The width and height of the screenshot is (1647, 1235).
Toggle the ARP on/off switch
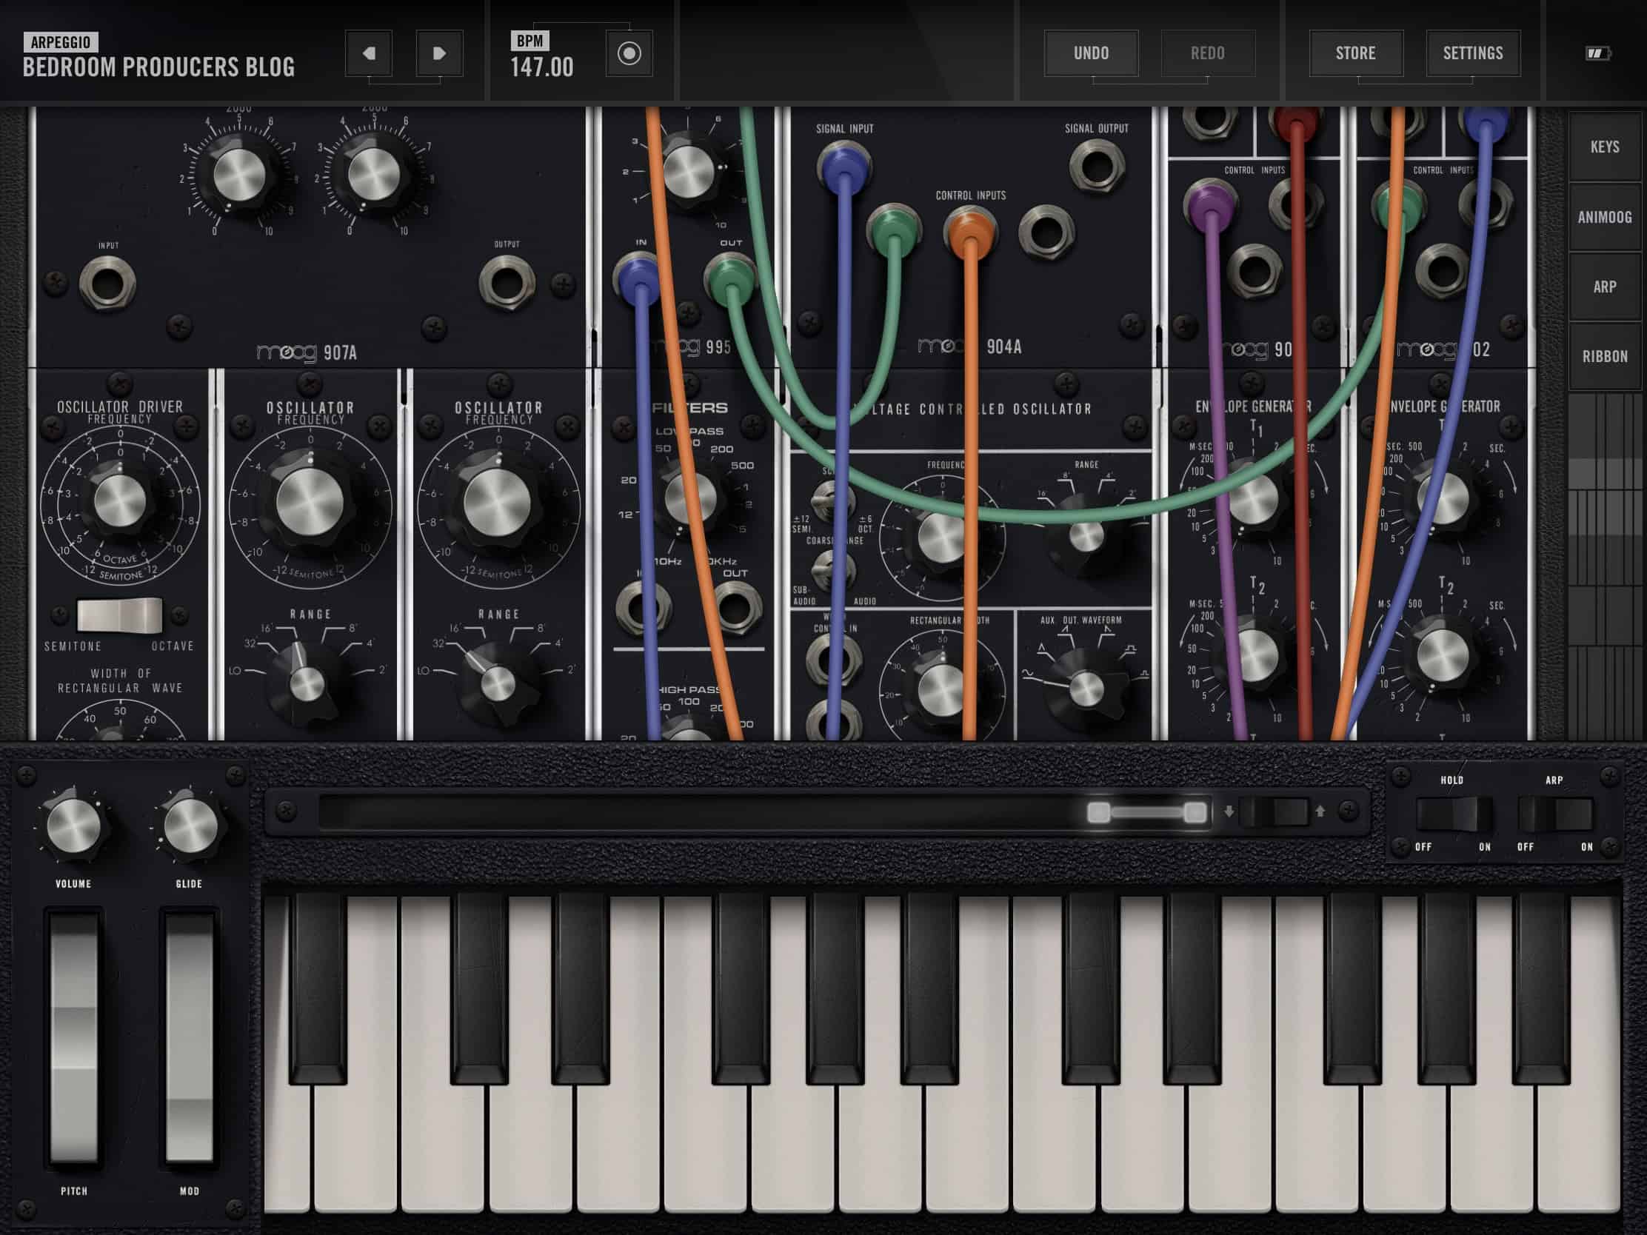(1555, 814)
